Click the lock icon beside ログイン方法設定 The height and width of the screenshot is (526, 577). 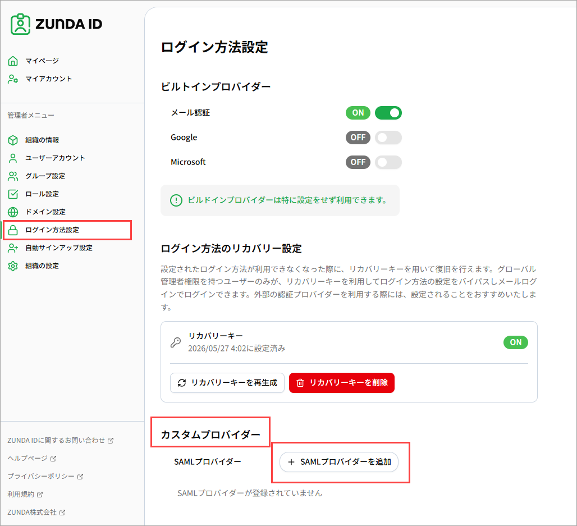point(13,230)
